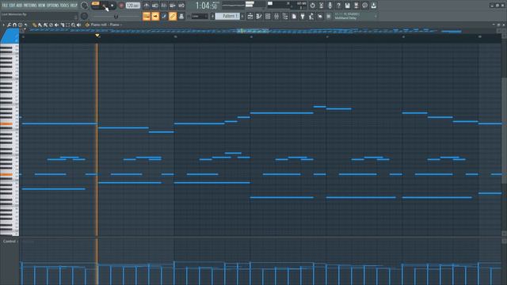Click the close all windows icon
507x285 pixels.
point(320,16)
